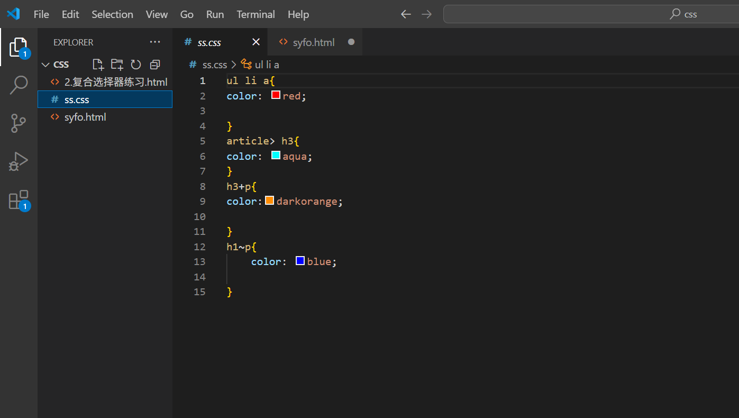This screenshot has width=739, height=418.
Task: Click New Folder icon in explorer
Action: coord(117,65)
